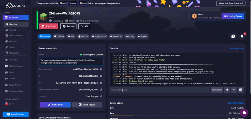251x119 pixels.
Task: Open the live chat bubble
Action: point(244,113)
